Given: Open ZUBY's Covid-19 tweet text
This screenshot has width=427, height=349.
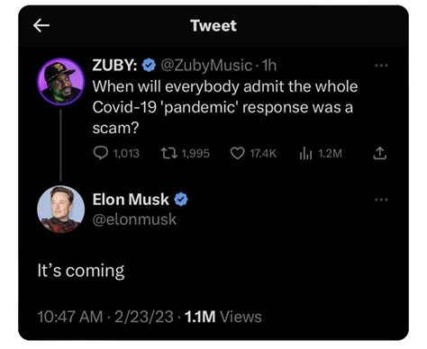Looking at the screenshot, I should [225, 107].
